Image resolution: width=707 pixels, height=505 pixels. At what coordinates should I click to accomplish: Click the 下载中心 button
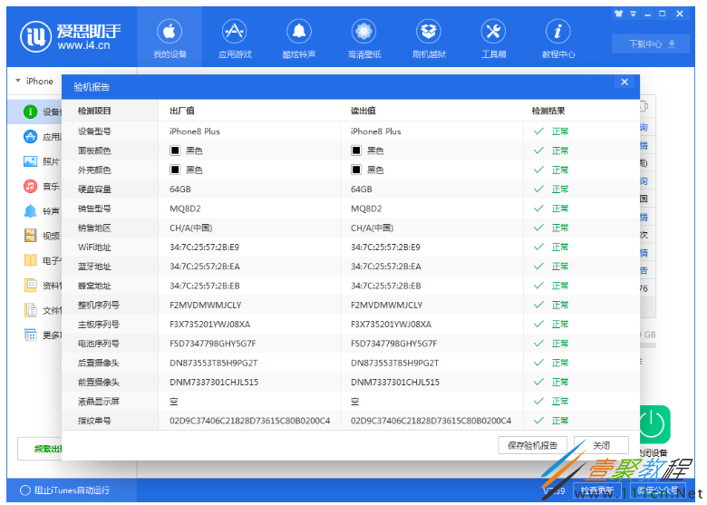651,44
